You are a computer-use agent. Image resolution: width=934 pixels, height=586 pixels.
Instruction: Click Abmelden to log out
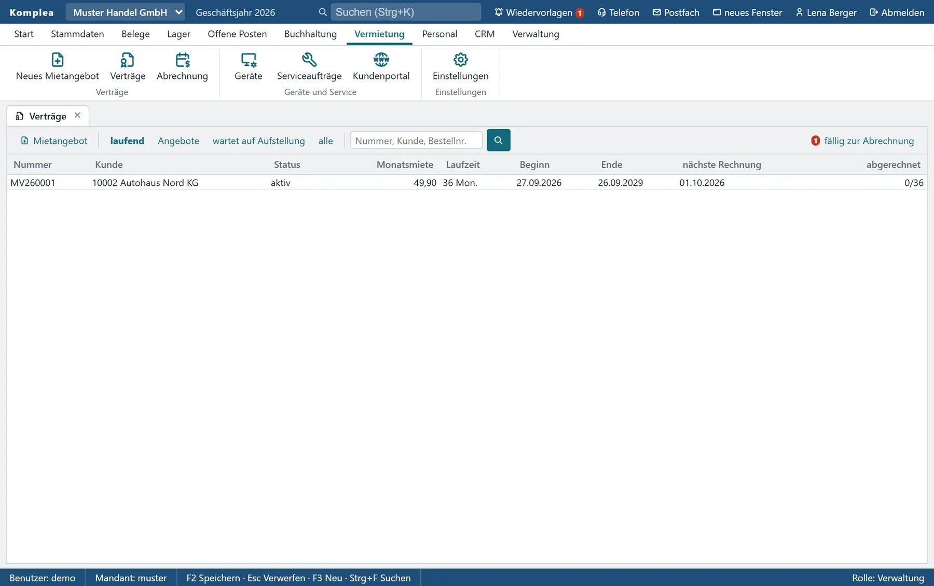(897, 12)
